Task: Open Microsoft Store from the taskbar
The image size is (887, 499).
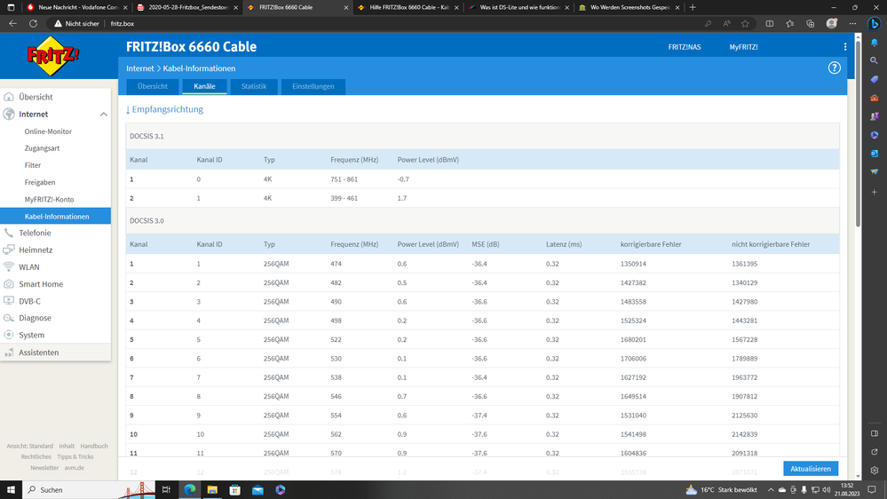Action: 234,490
